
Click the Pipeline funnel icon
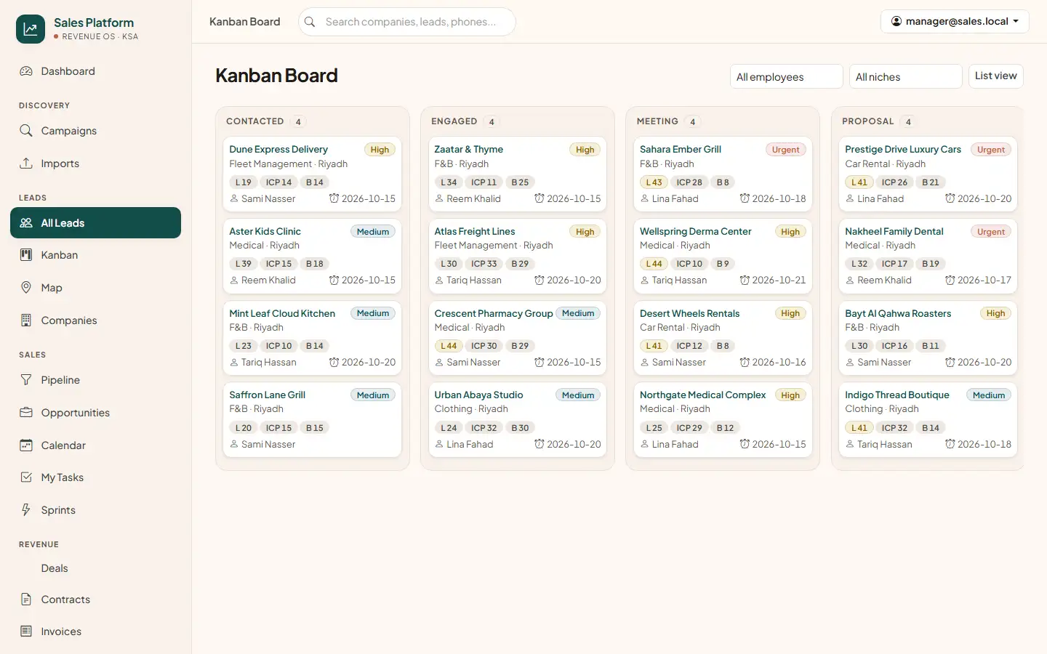[x=26, y=380]
